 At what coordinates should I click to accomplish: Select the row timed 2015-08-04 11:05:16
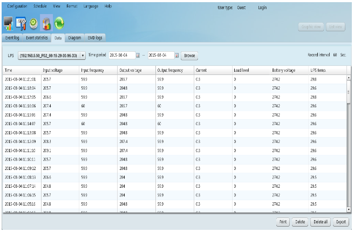pos(175,204)
